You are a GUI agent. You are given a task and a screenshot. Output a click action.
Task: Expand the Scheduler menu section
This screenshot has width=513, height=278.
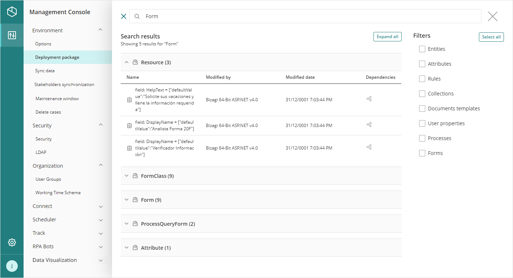pyautogui.click(x=101, y=220)
